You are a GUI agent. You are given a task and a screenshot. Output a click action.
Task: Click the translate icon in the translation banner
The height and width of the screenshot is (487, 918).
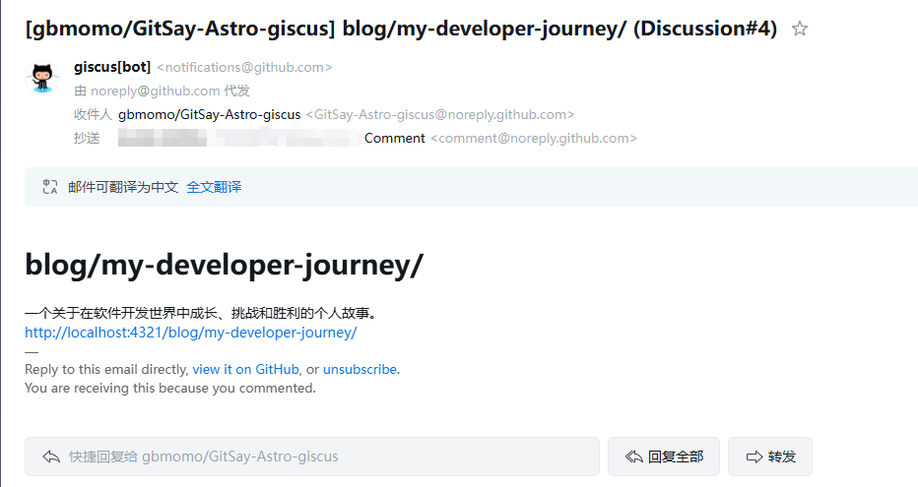(50, 187)
